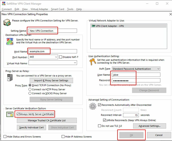Click the user authentication keys icon
This screenshot has width=172, height=141.
92,61
